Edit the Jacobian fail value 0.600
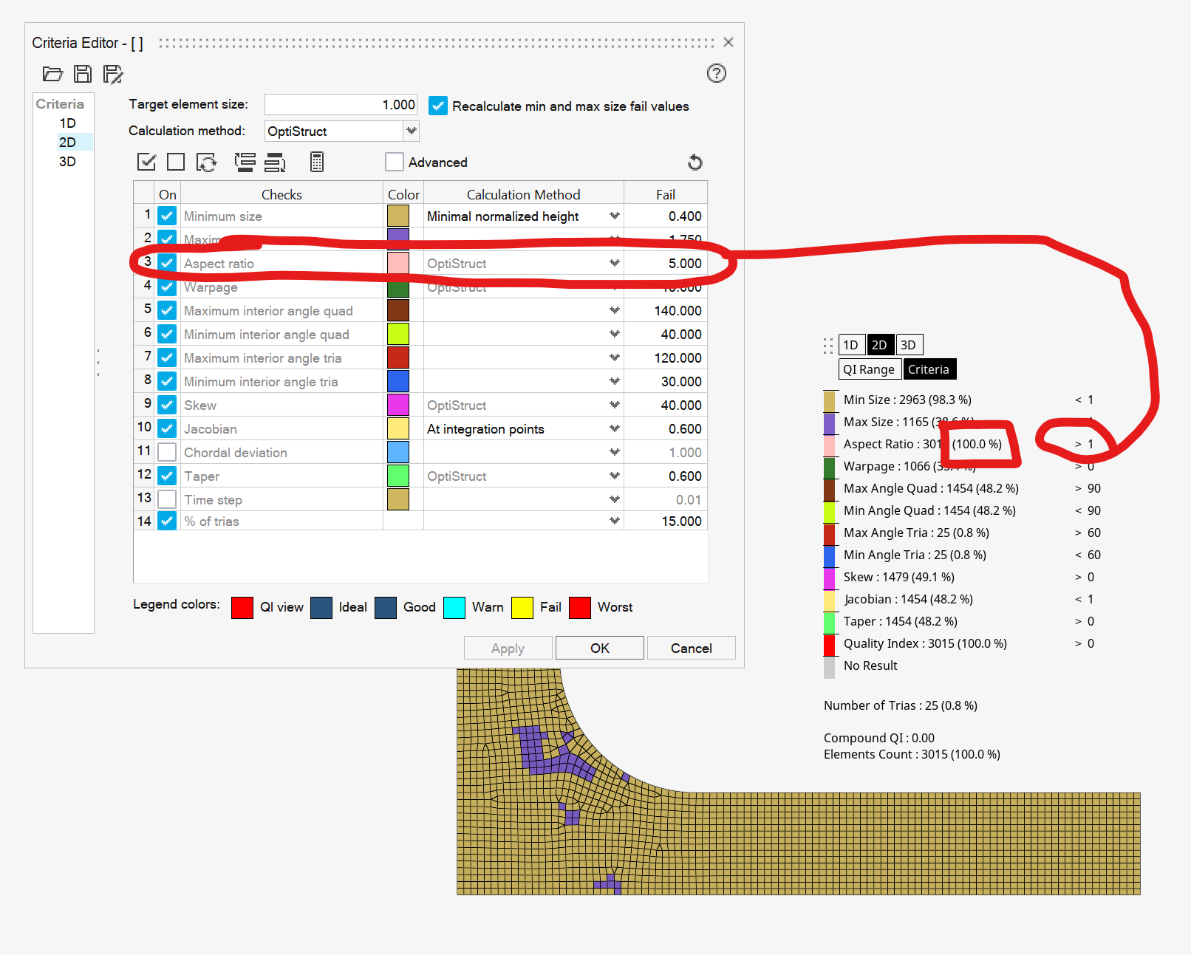1191x955 pixels. tap(666, 429)
